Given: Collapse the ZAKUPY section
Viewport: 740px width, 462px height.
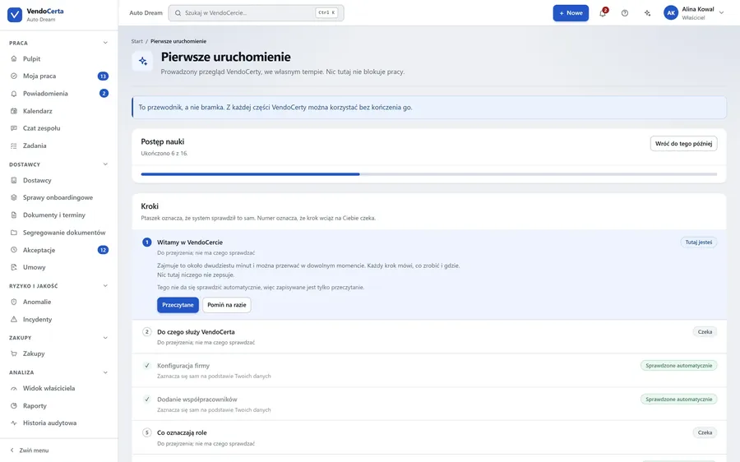Looking at the screenshot, I should point(105,337).
